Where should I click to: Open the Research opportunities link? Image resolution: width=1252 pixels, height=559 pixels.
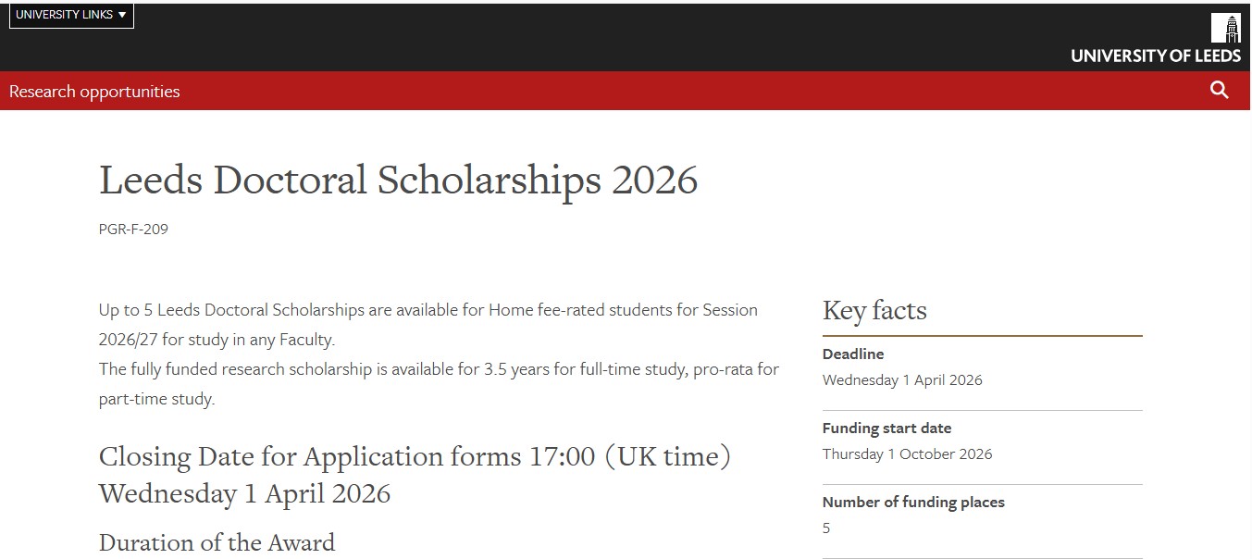click(x=94, y=92)
